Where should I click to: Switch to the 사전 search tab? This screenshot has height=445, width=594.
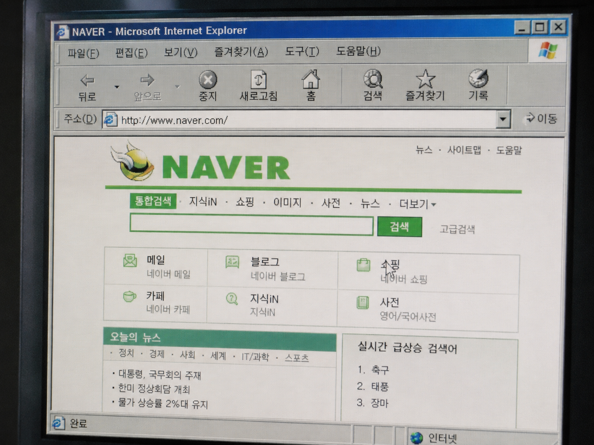click(x=331, y=203)
